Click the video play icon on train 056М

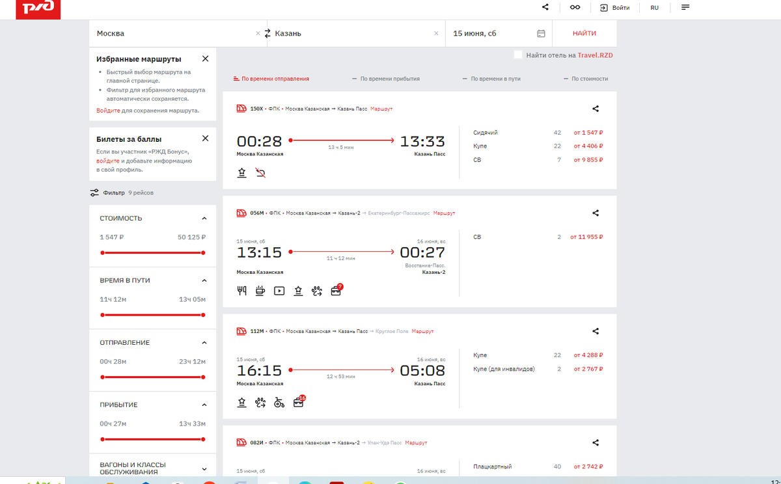tap(279, 291)
